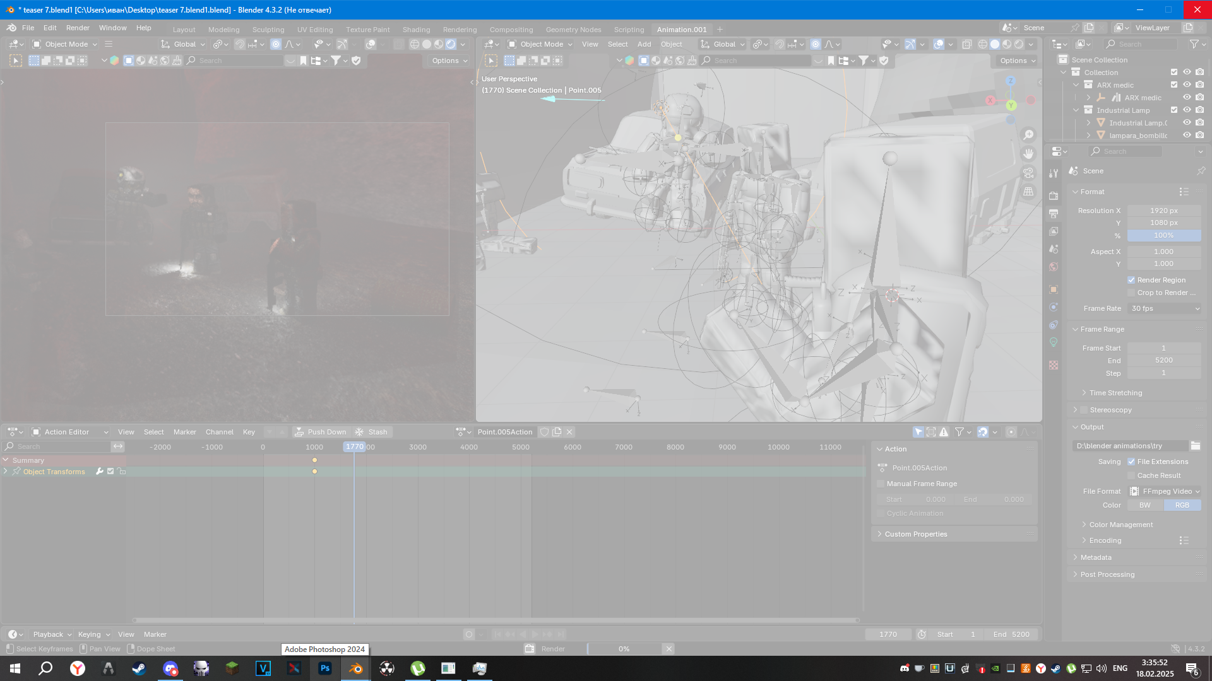Open the Render menu

pyautogui.click(x=78, y=28)
